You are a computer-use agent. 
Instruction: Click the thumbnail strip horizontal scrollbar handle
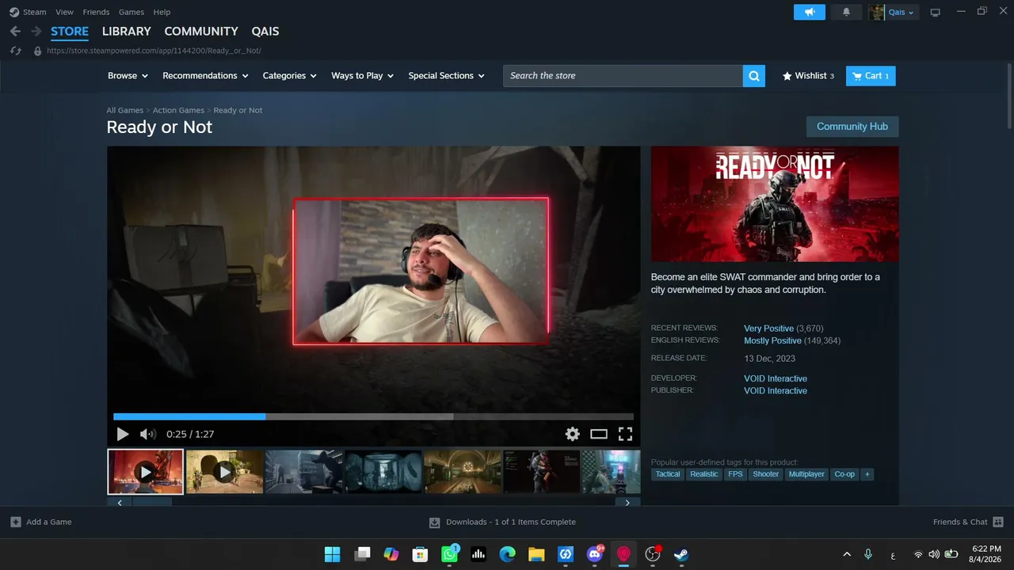151,503
